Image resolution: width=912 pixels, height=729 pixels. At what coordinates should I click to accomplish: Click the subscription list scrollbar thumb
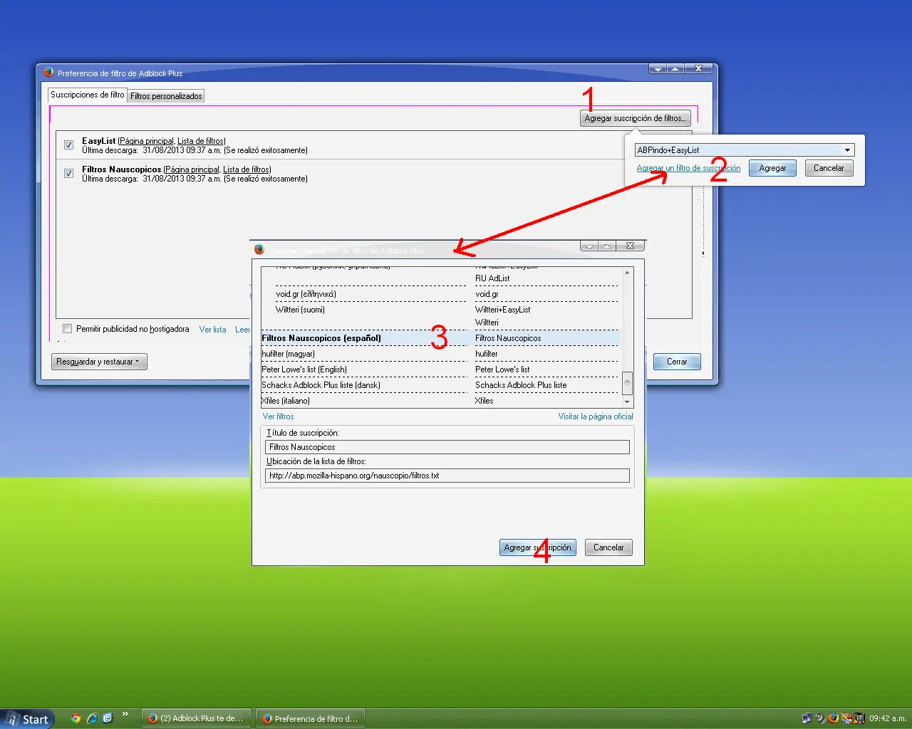(627, 382)
